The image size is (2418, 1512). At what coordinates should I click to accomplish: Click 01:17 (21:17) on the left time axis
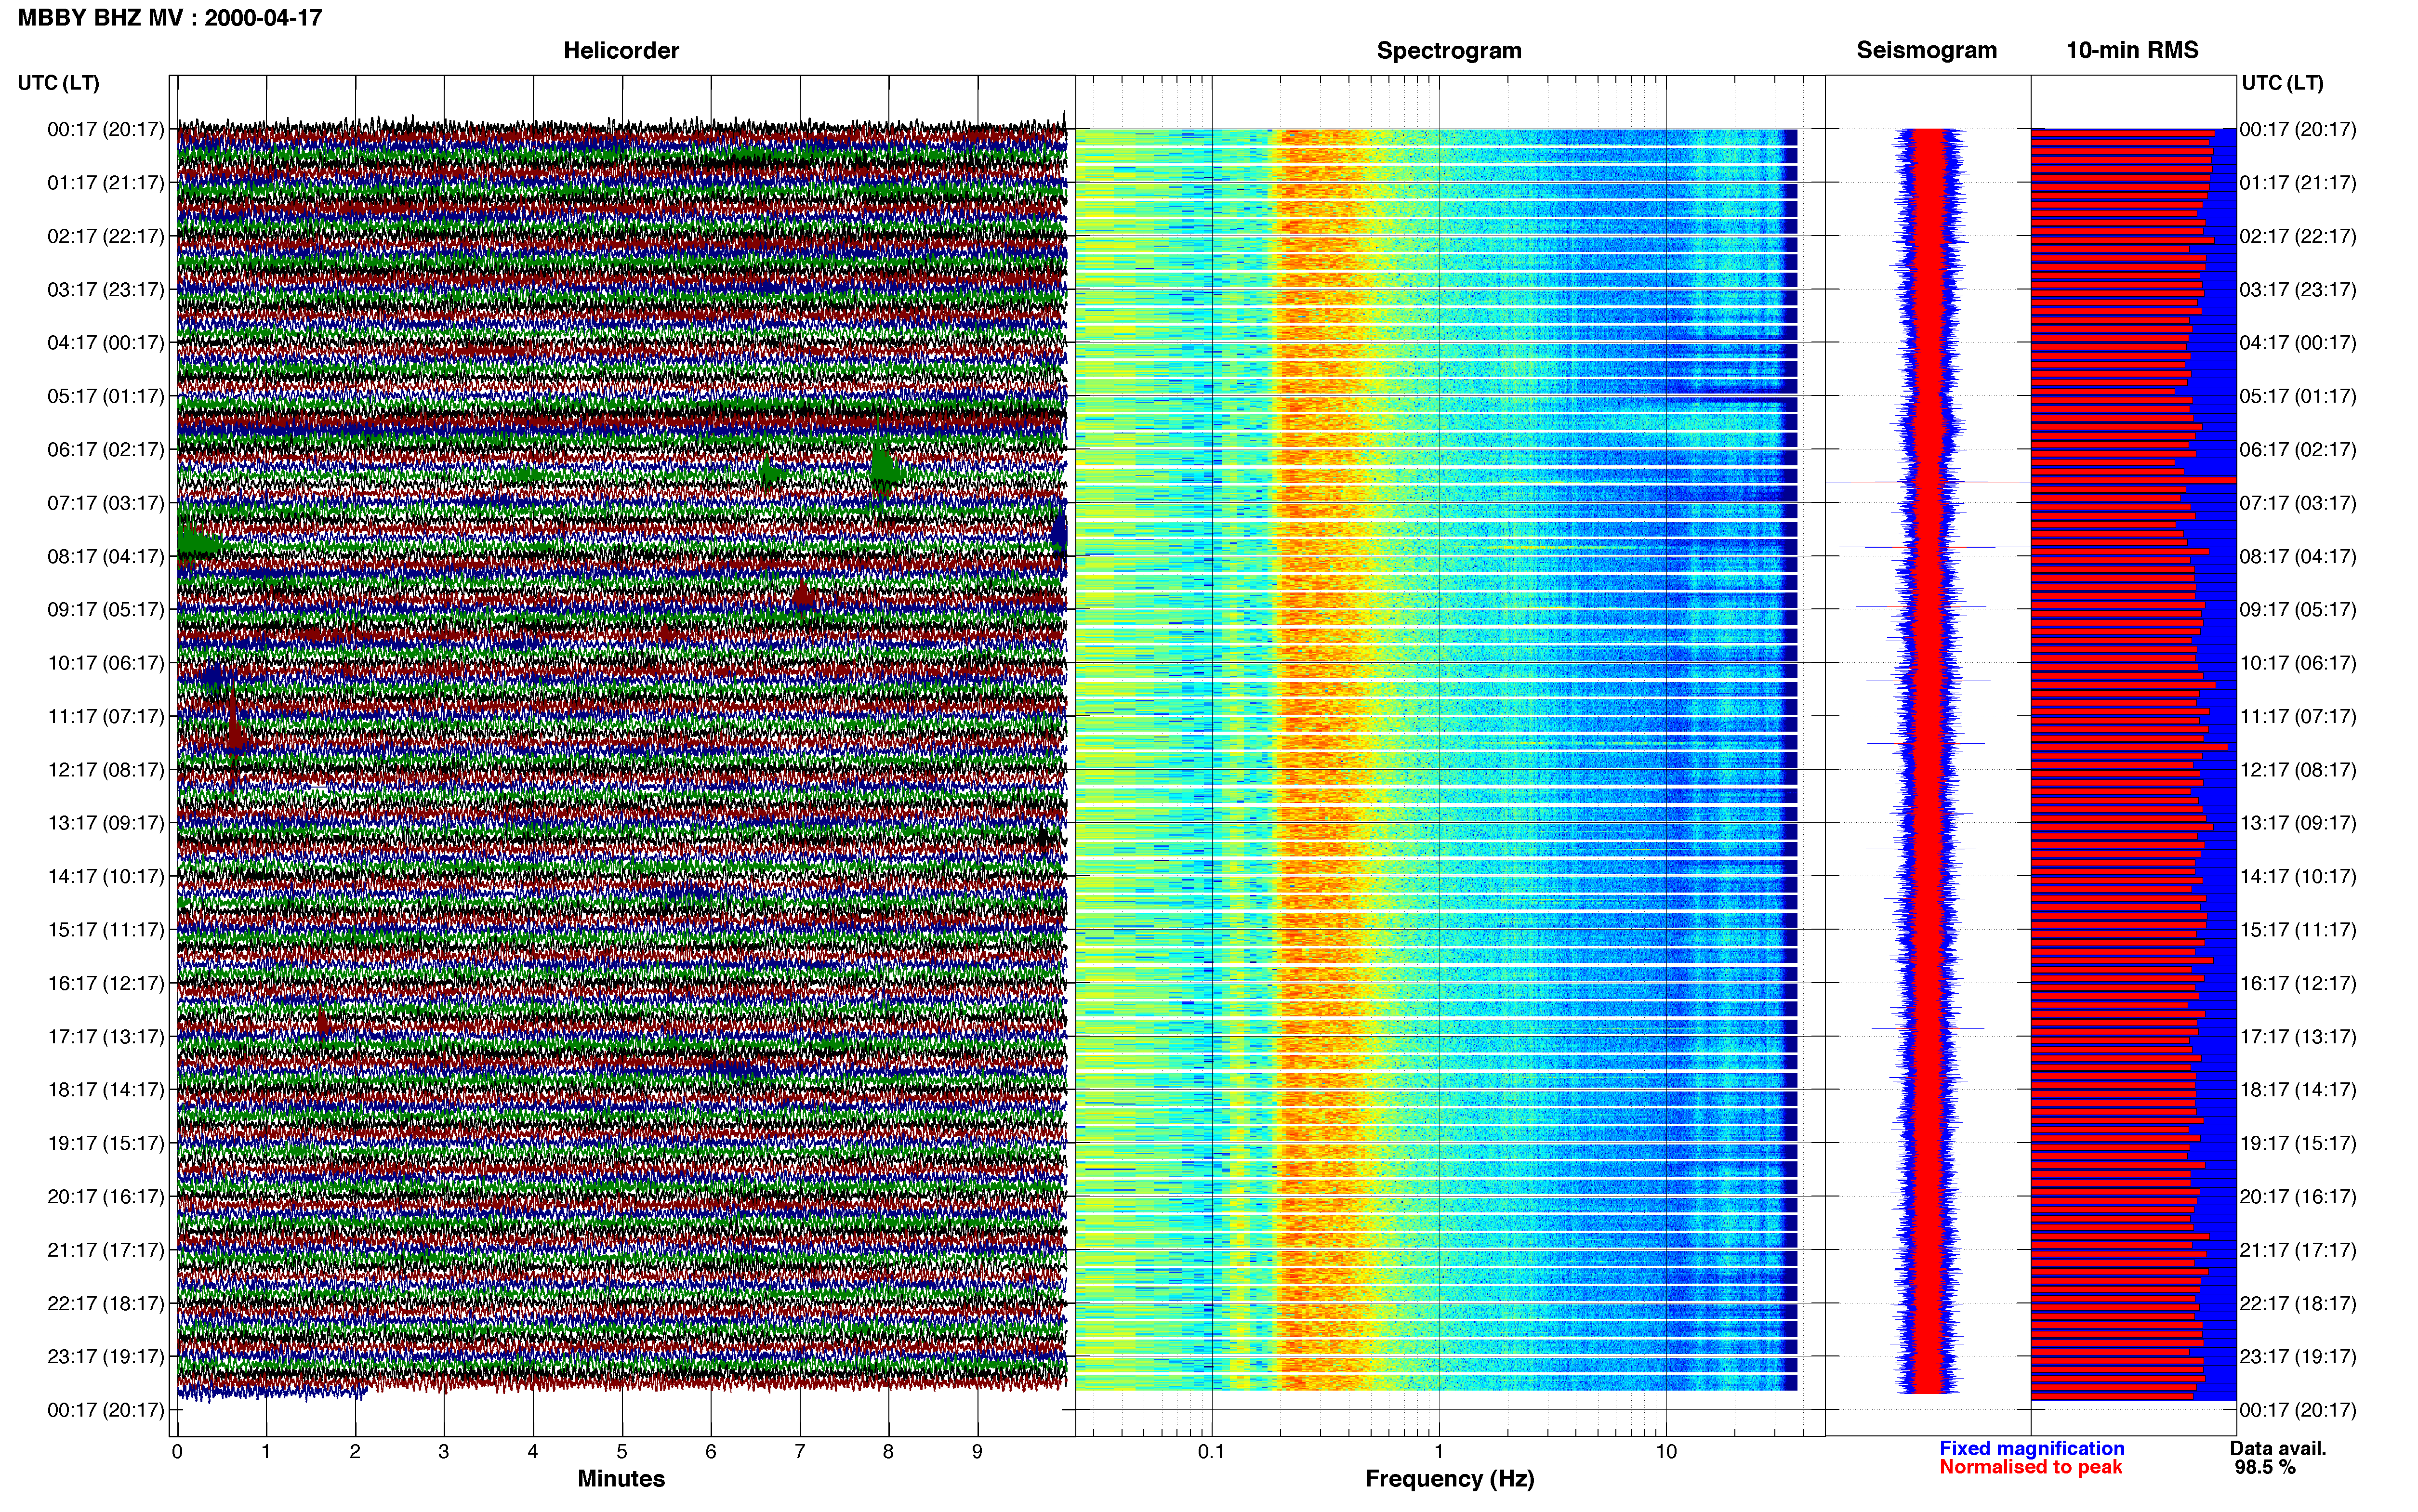[x=106, y=183]
